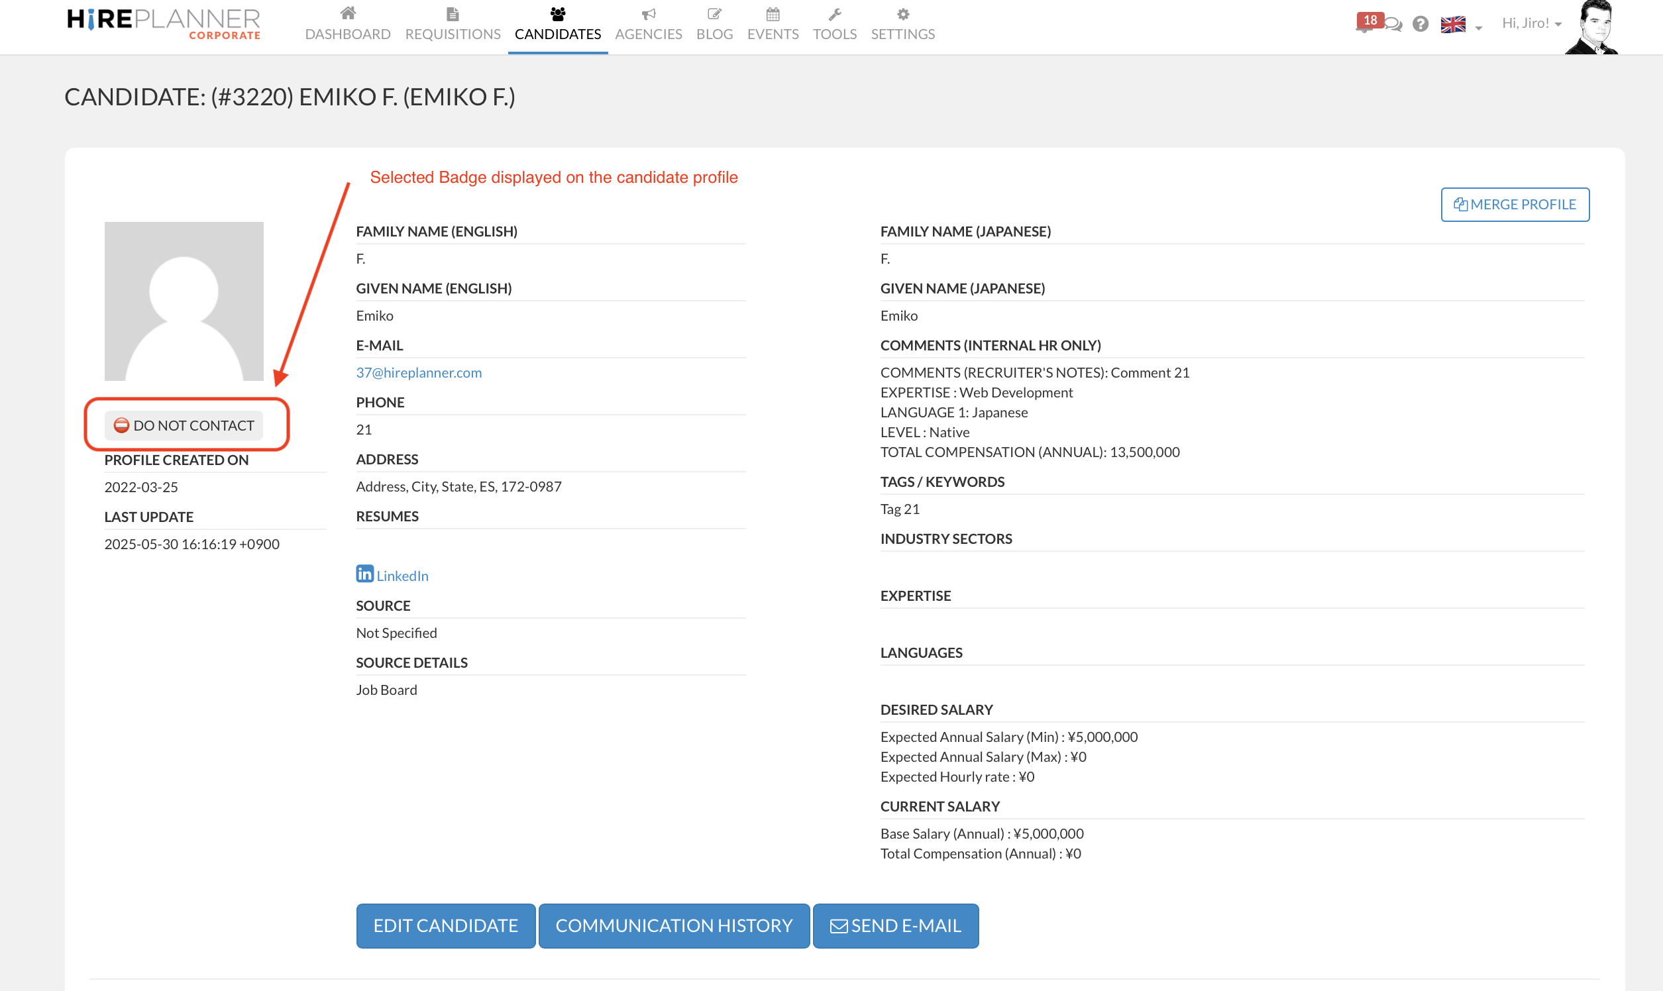The width and height of the screenshot is (1663, 991).
Task: Click the Send E-mail button
Action: coord(895,925)
